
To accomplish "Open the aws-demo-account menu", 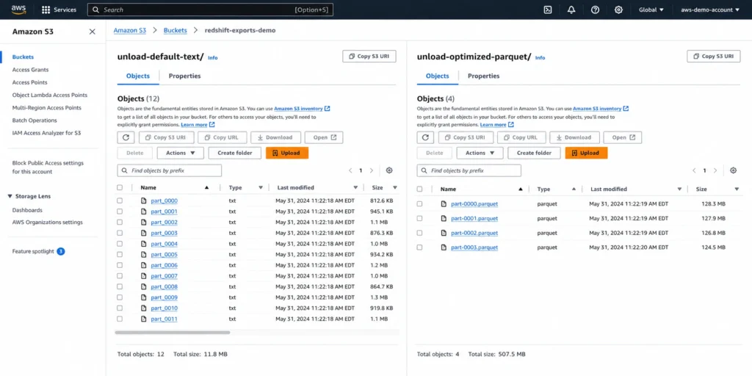I will (710, 10).
